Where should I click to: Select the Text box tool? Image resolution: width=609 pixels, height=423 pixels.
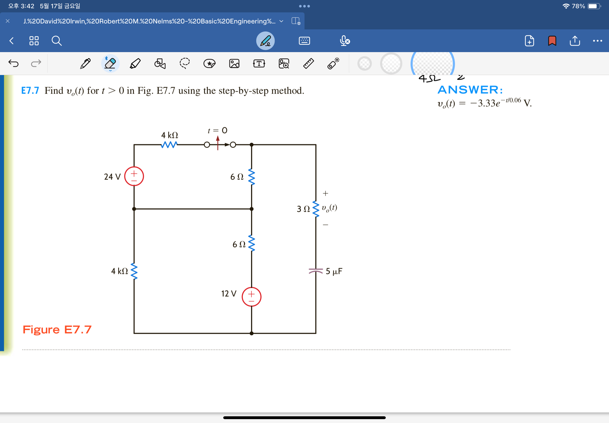(x=259, y=64)
